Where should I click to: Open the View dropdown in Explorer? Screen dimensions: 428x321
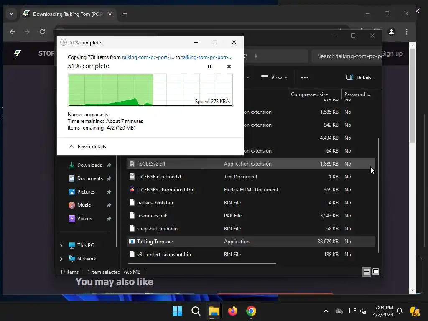point(274,77)
